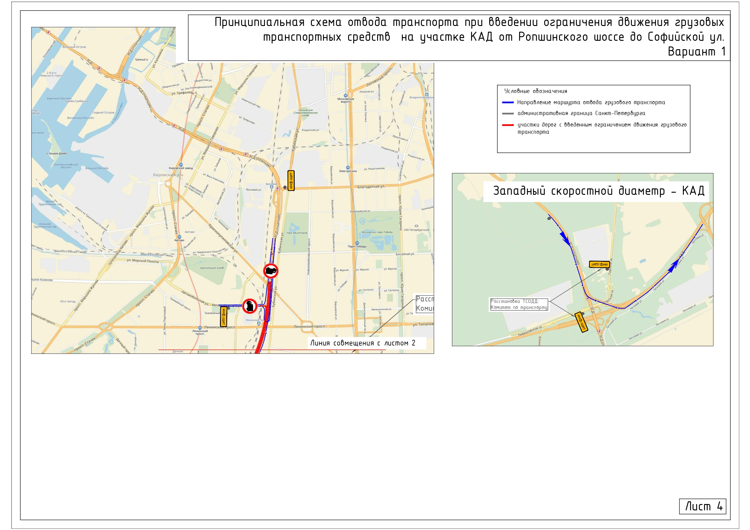Click the Кировский завод metro icon

[x=181, y=165]
